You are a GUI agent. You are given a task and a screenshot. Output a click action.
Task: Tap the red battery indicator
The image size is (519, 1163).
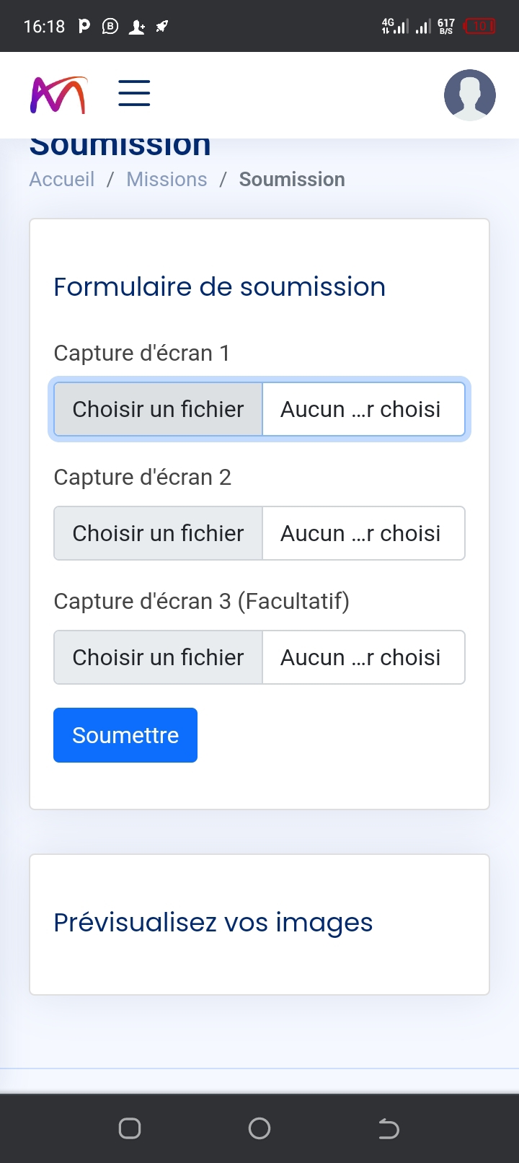pos(479,27)
